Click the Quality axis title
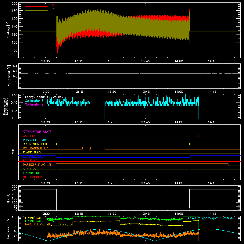The image size is (244, 244). pyautogui.click(x=8, y=198)
